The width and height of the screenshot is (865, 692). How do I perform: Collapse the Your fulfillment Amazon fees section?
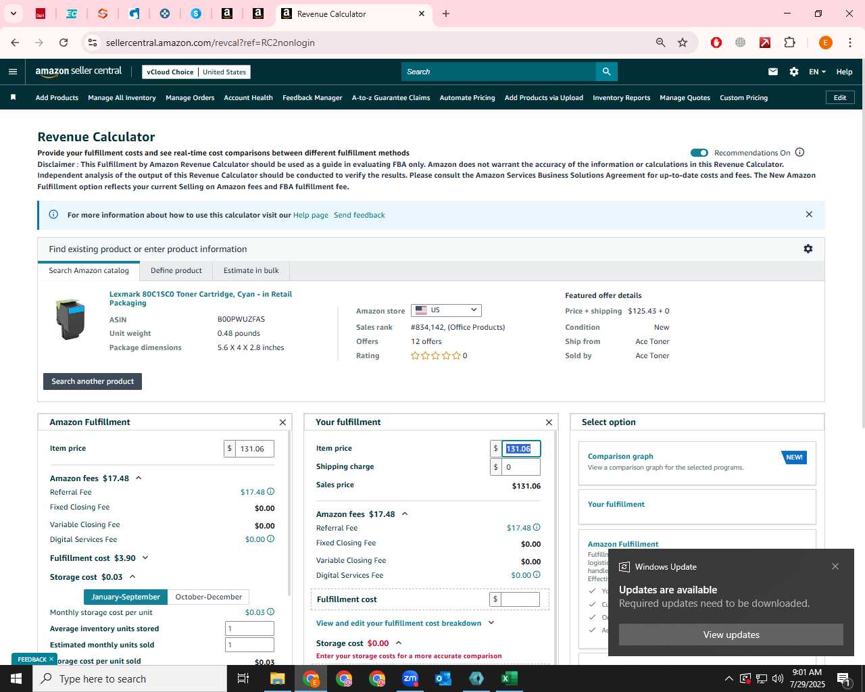pos(405,514)
